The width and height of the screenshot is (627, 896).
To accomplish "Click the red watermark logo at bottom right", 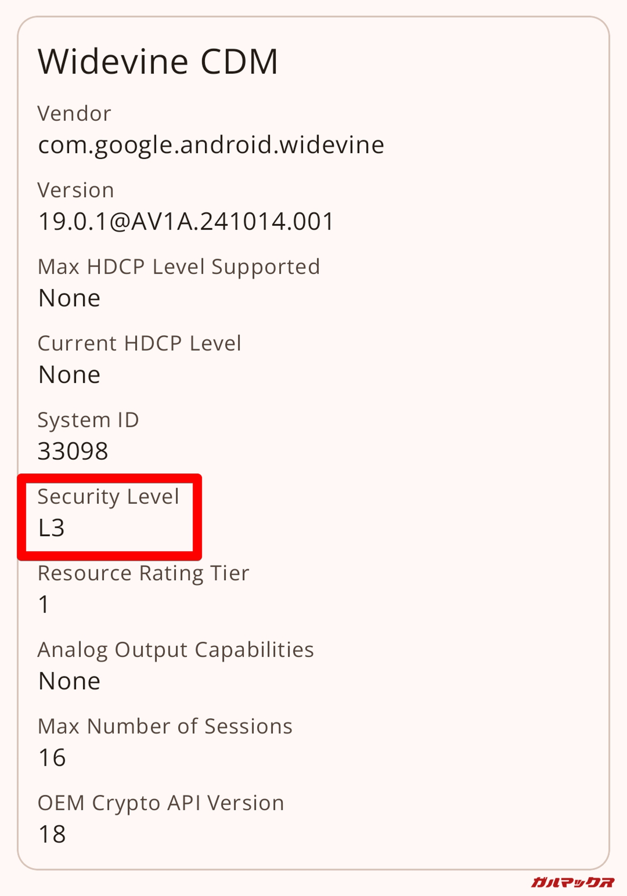I will tap(572, 882).
